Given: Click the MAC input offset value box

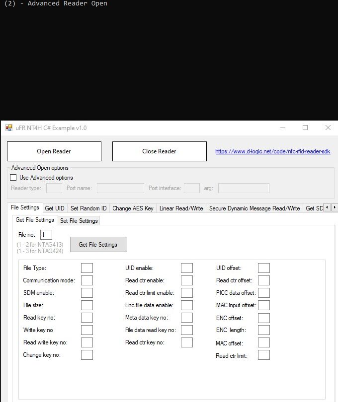Looking at the screenshot, I should pyautogui.click(x=264, y=305).
